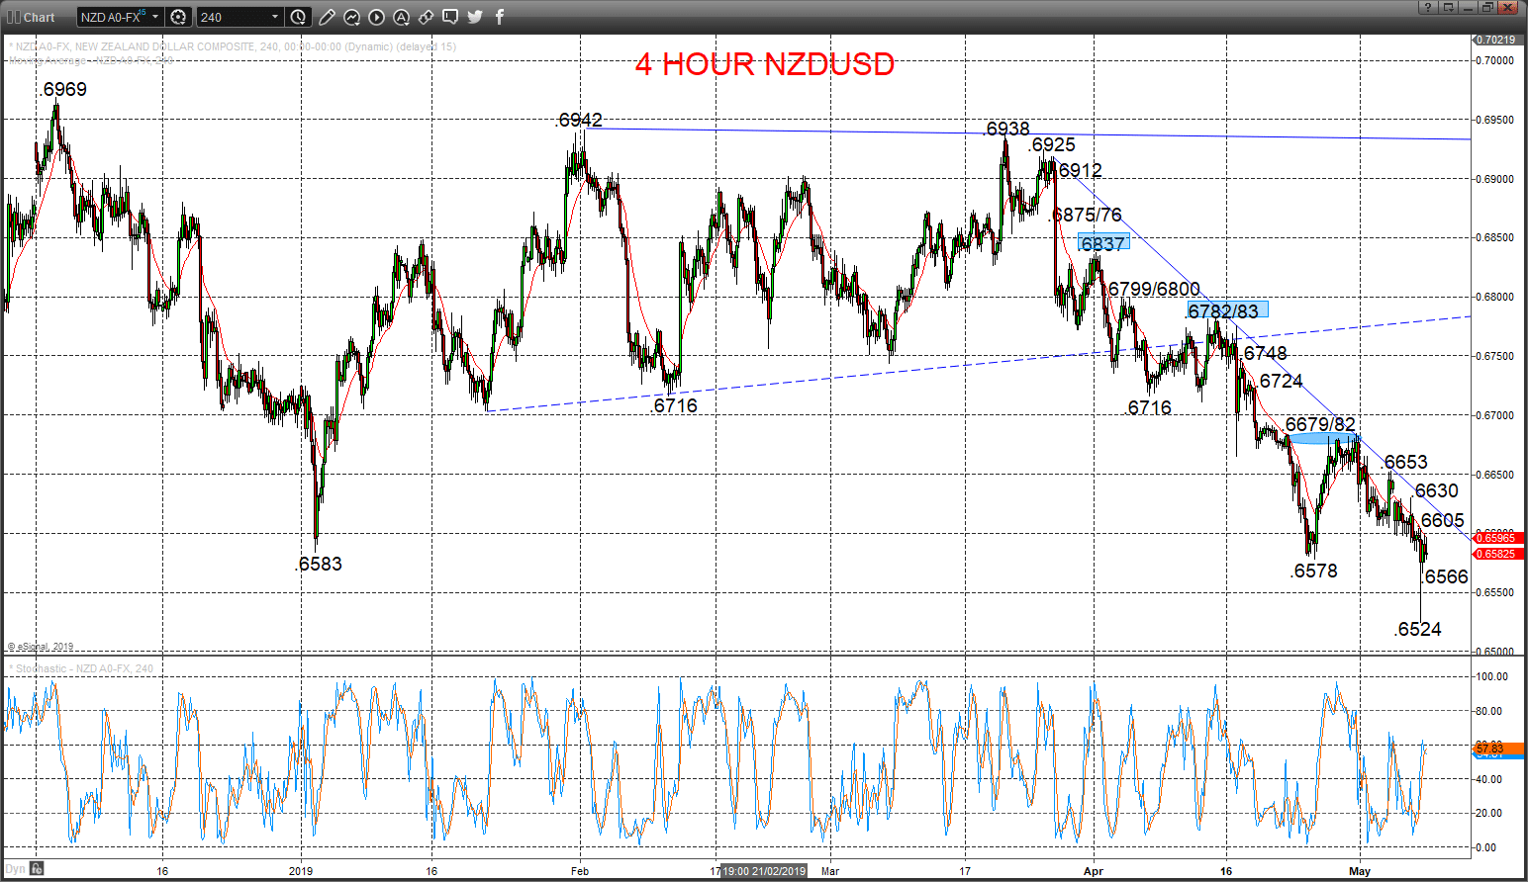The image size is (1528, 882).
Task: Open the symbol settings gear icon
Action: pos(178,17)
